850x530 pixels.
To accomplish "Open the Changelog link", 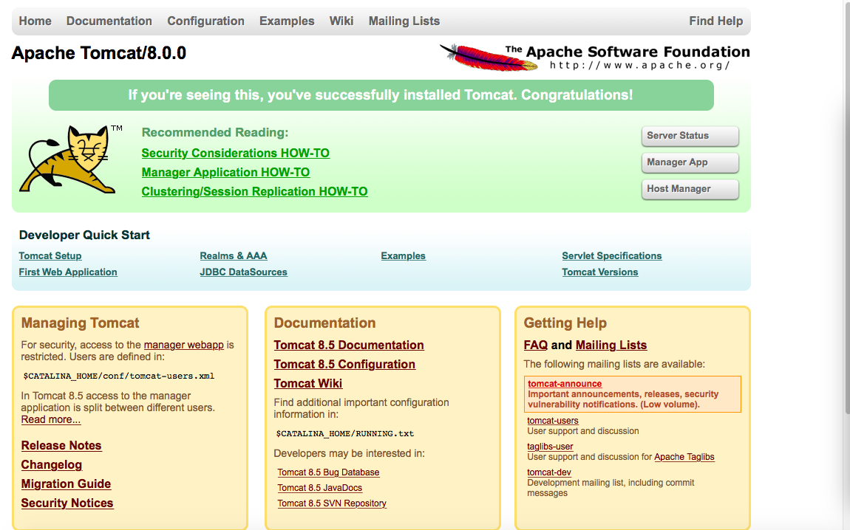I will 52,464.
